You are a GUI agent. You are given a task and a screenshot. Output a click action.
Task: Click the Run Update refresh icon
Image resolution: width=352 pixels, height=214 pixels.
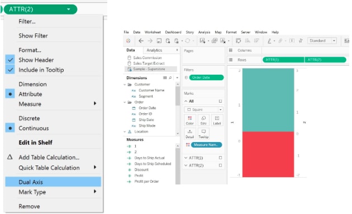click(x=187, y=41)
